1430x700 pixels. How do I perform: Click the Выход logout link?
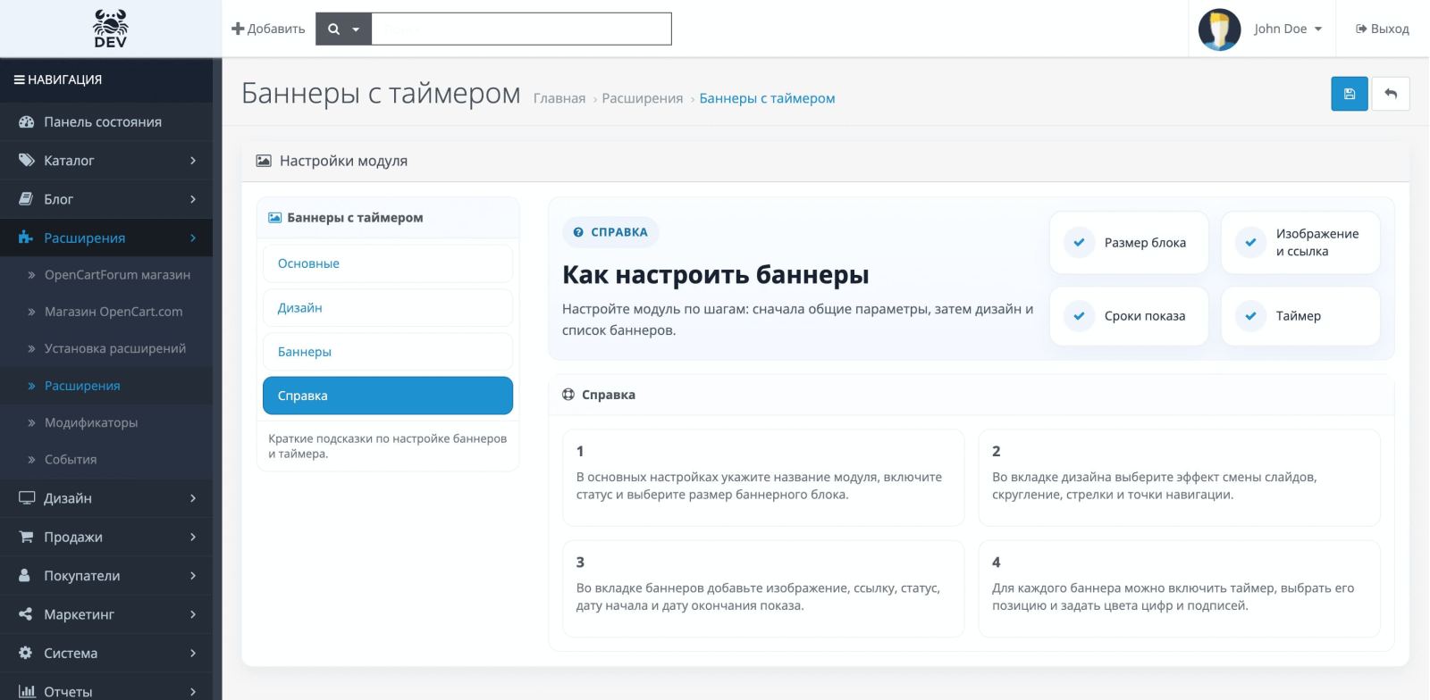1383,29
